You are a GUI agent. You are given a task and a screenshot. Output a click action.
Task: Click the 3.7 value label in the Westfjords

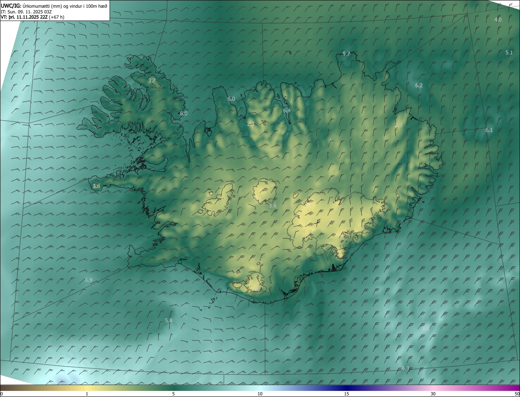(152, 81)
